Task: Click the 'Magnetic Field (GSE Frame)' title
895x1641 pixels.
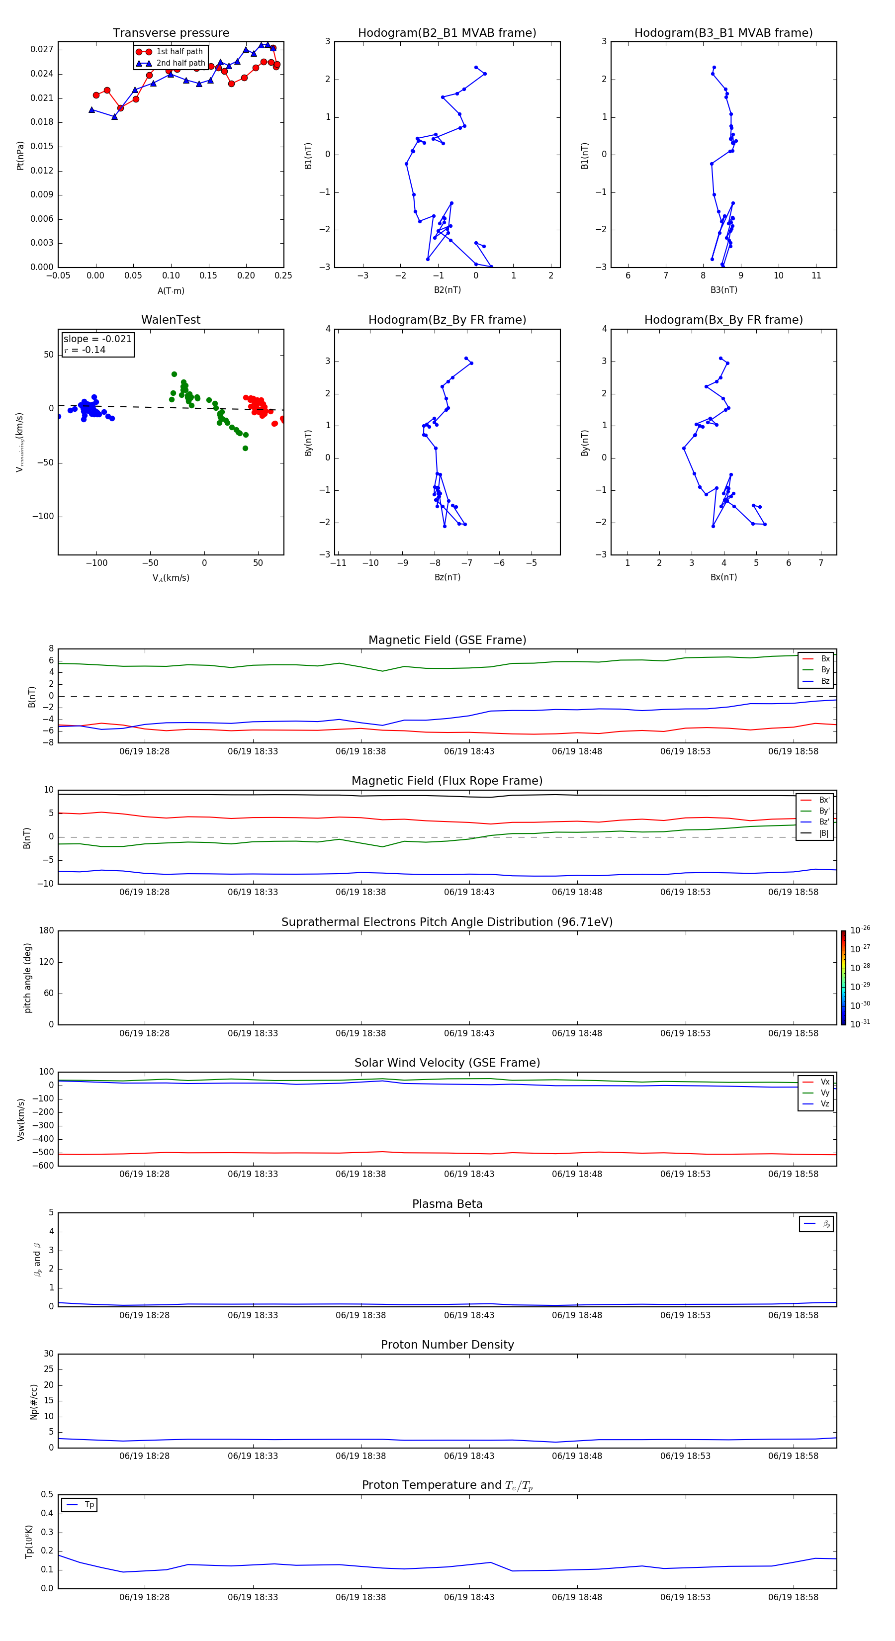Action: (x=447, y=640)
